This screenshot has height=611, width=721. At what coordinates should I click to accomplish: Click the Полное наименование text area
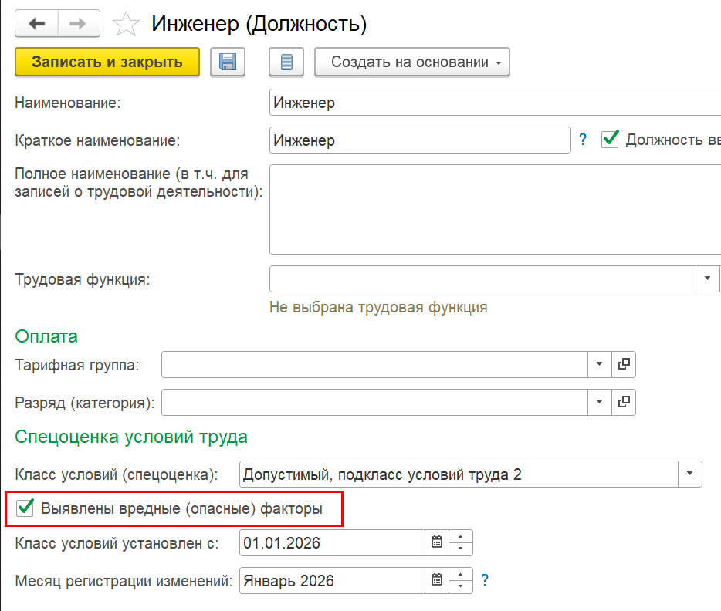(494, 208)
